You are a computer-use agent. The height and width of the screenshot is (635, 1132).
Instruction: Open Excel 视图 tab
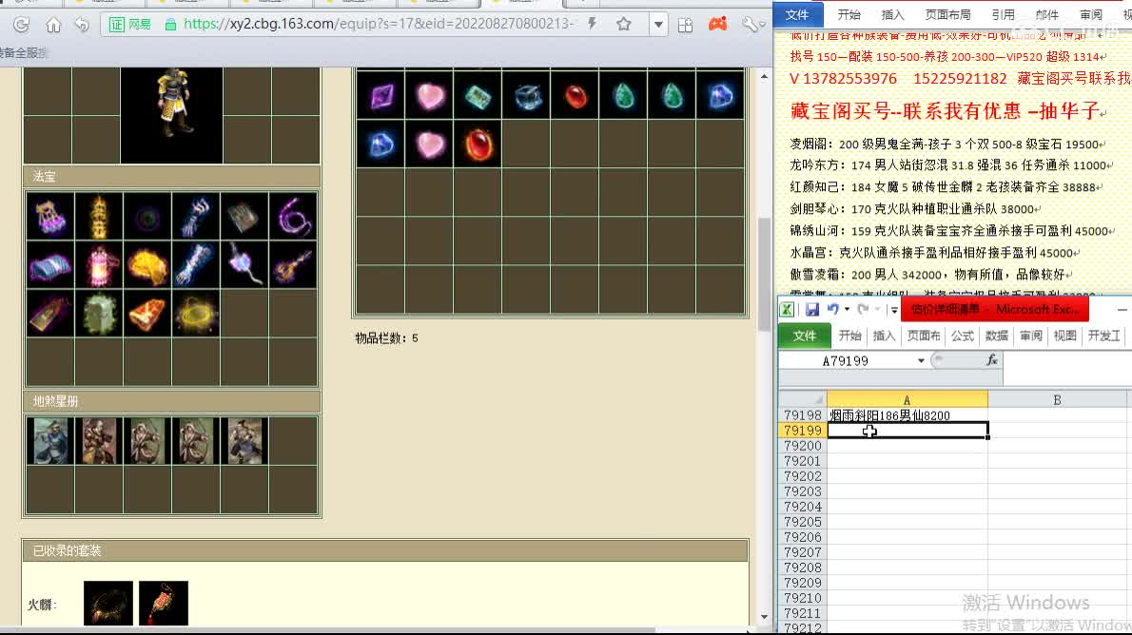click(1064, 336)
